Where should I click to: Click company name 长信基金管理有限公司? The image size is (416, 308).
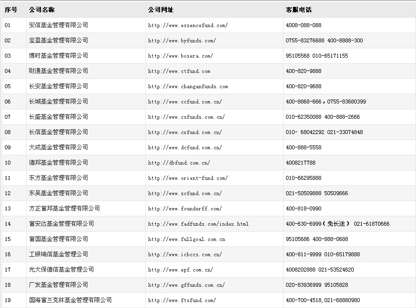[x=58, y=132]
